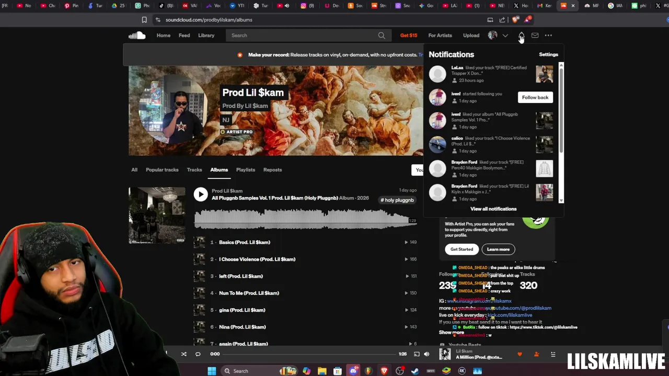The height and width of the screenshot is (376, 669).
Task: Open notification Settings link
Action: 548,54
